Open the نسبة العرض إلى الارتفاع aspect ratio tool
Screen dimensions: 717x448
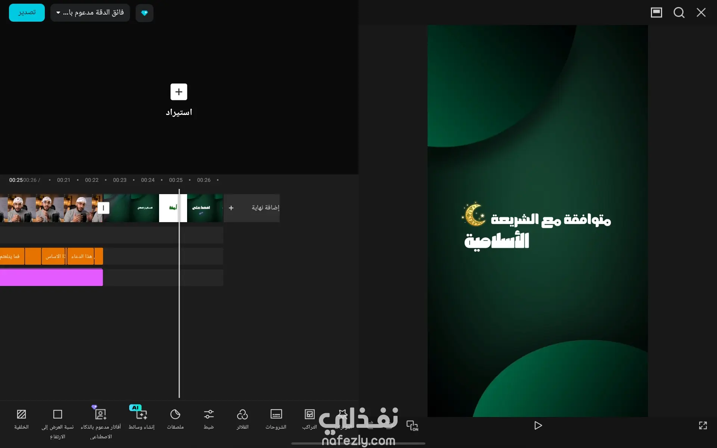[58, 424]
